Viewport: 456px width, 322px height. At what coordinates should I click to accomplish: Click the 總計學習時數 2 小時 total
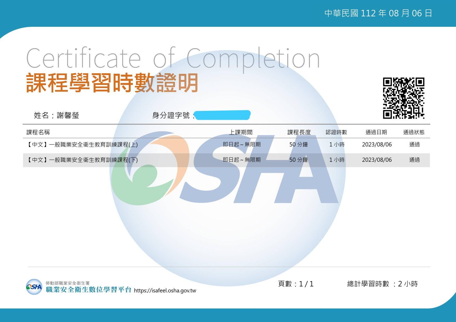click(x=382, y=284)
